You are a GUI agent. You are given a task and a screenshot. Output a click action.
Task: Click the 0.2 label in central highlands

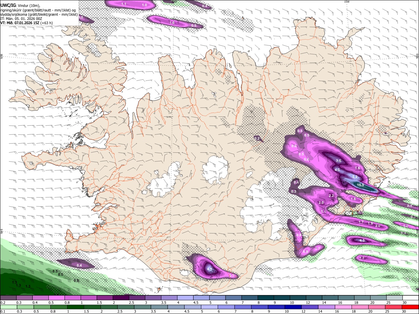tap(257, 138)
